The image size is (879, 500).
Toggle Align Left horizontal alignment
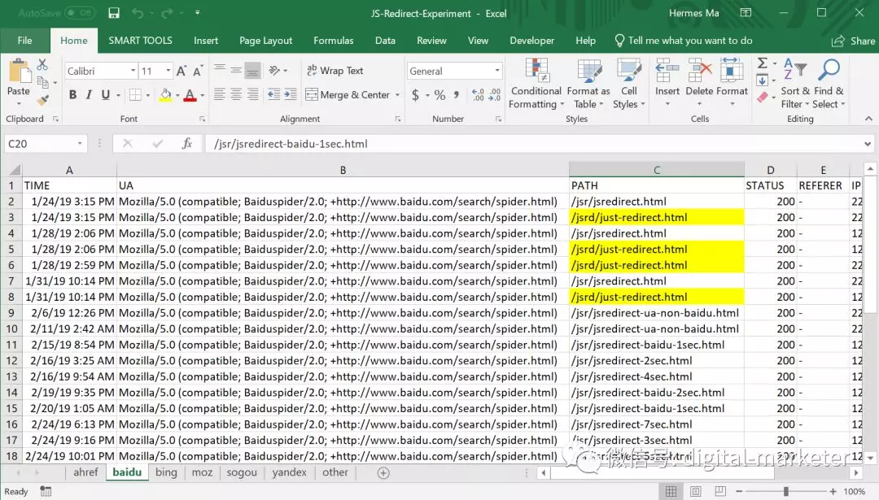coord(219,94)
